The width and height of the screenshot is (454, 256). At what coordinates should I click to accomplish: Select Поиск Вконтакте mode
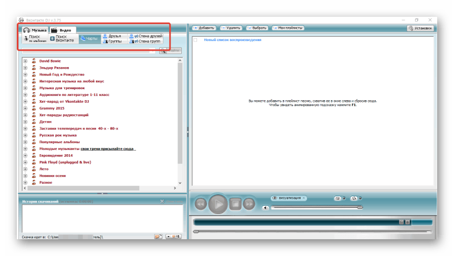tap(63, 38)
